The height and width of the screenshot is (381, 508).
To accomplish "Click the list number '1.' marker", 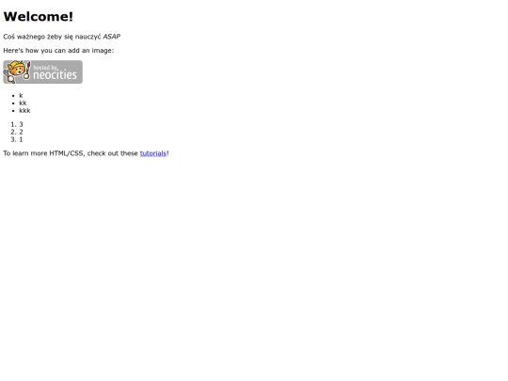I will click(13, 124).
